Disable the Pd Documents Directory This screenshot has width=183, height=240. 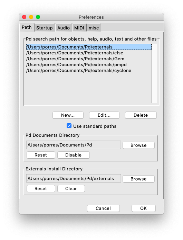pyautogui.click(x=74, y=155)
